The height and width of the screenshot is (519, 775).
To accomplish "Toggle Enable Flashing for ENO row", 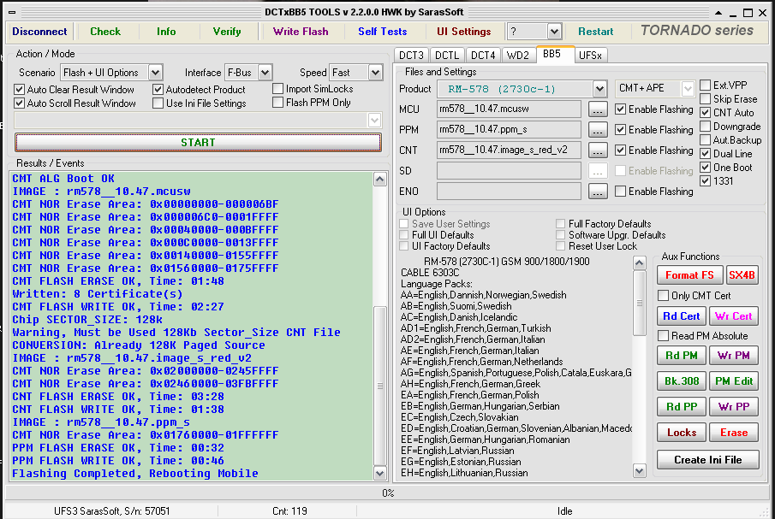I will pos(620,191).
